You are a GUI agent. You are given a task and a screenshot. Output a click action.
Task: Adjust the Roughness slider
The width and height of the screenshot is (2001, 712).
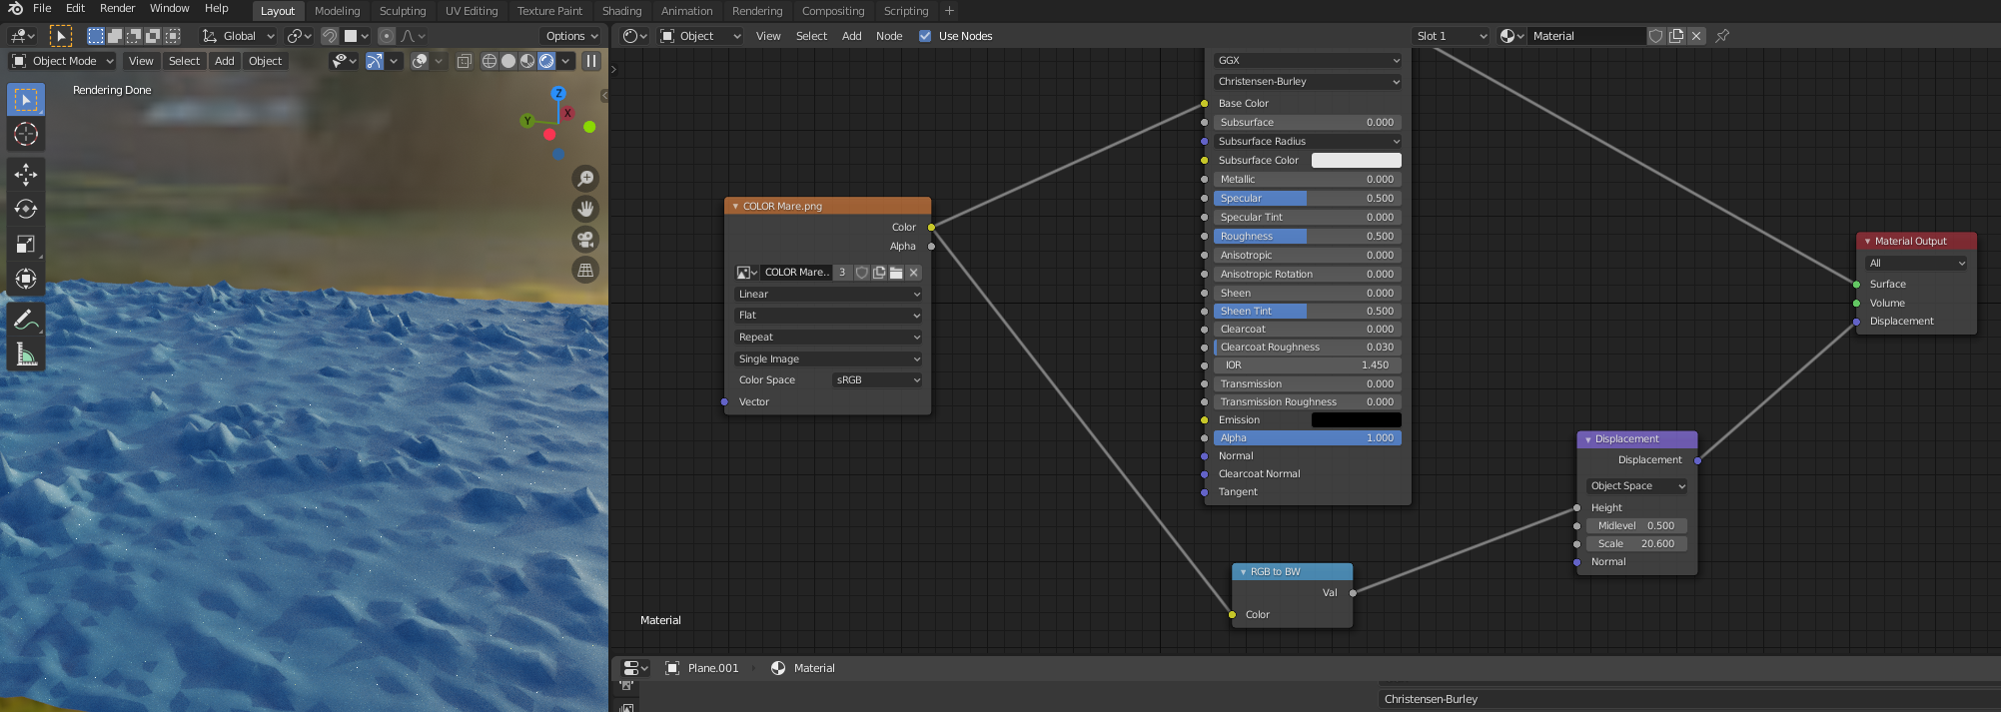click(x=1308, y=237)
